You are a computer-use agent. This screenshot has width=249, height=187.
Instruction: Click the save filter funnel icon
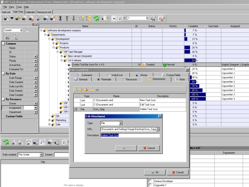click(x=7, y=37)
